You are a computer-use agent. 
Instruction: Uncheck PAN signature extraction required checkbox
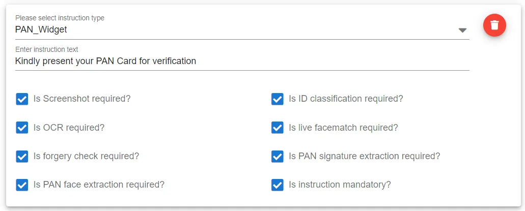click(277, 156)
